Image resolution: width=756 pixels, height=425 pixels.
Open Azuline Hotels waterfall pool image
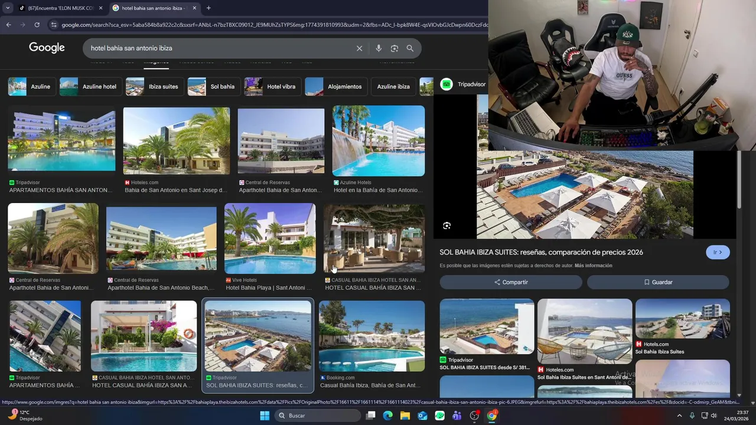click(x=379, y=140)
